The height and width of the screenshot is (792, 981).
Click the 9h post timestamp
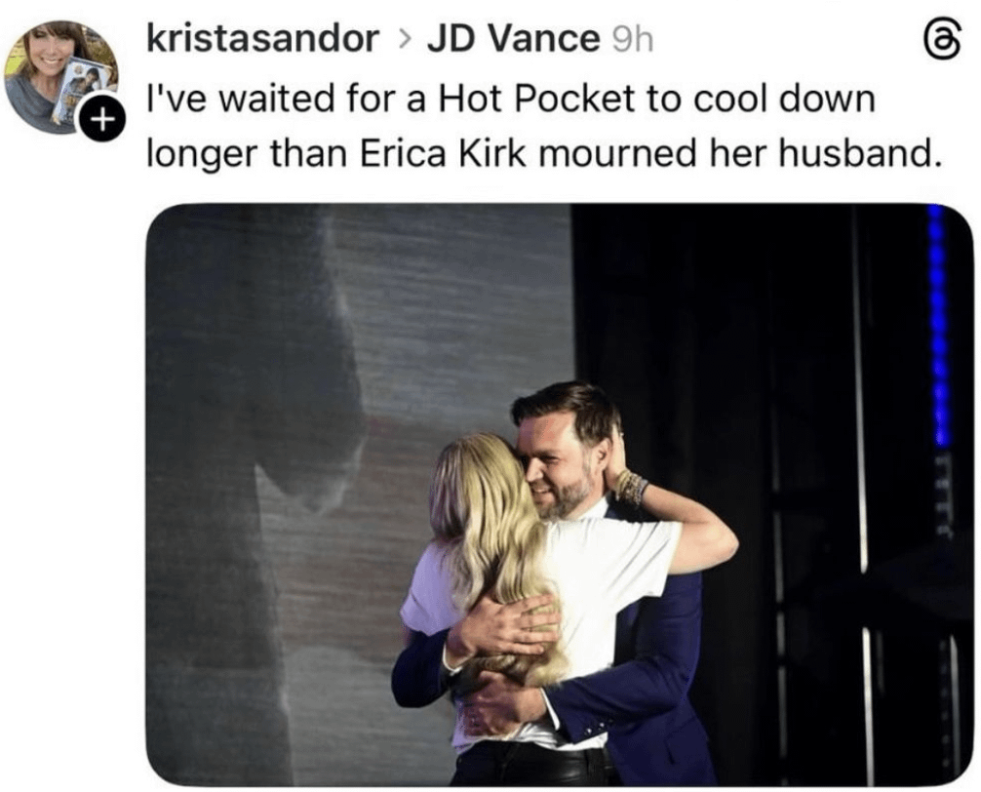630,40
